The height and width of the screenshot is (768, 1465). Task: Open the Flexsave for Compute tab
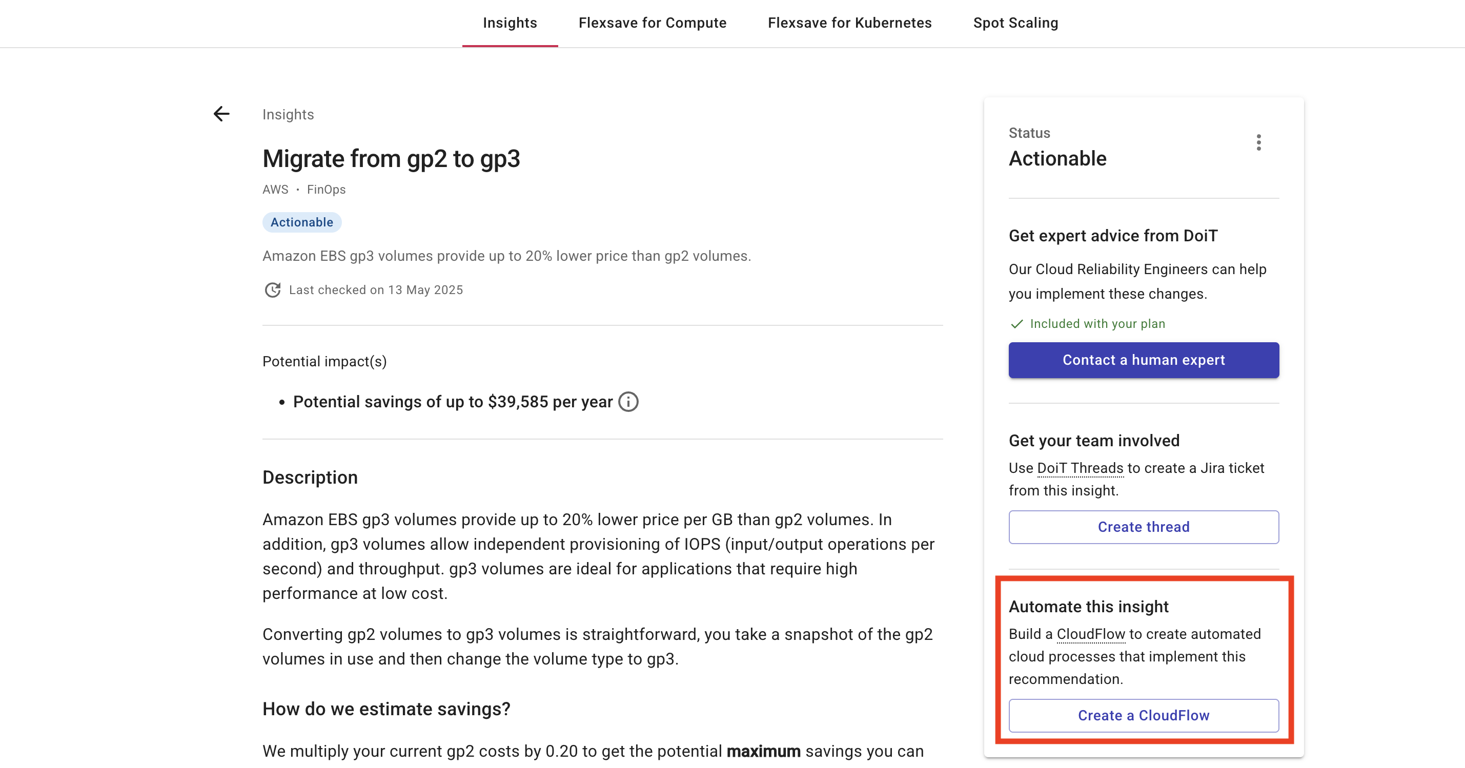click(653, 23)
